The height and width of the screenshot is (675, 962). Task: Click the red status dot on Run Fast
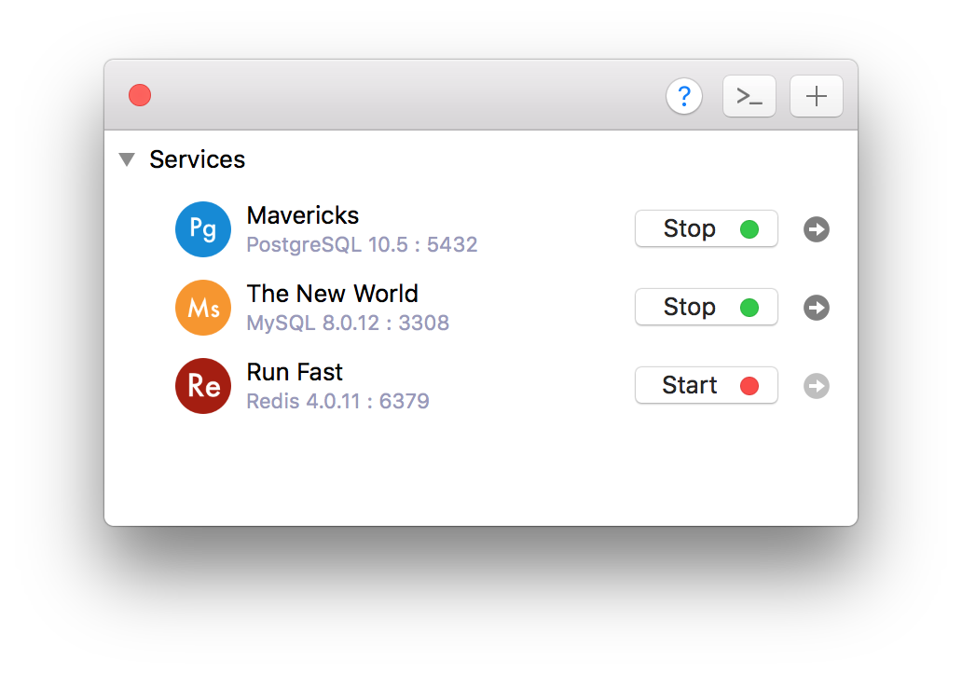point(751,385)
